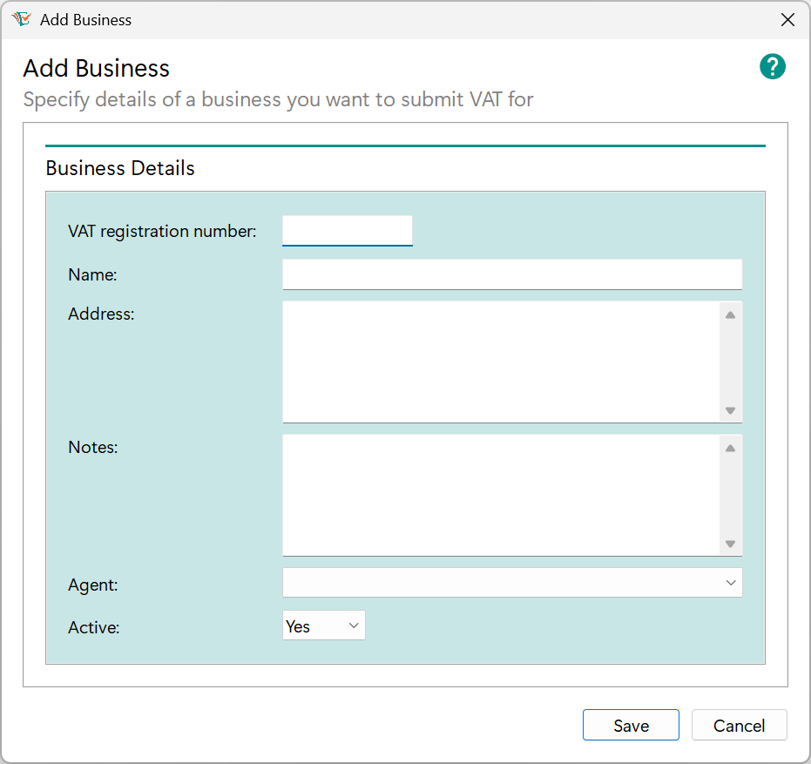
Task: Close the Add Business dialog
Action: (787, 19)
